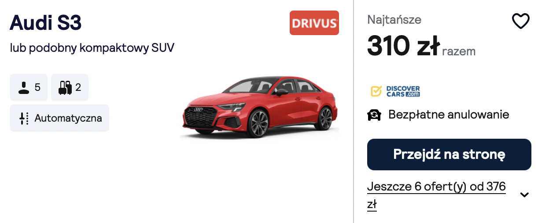Click the 310 zł price

(x=403, y=46)
